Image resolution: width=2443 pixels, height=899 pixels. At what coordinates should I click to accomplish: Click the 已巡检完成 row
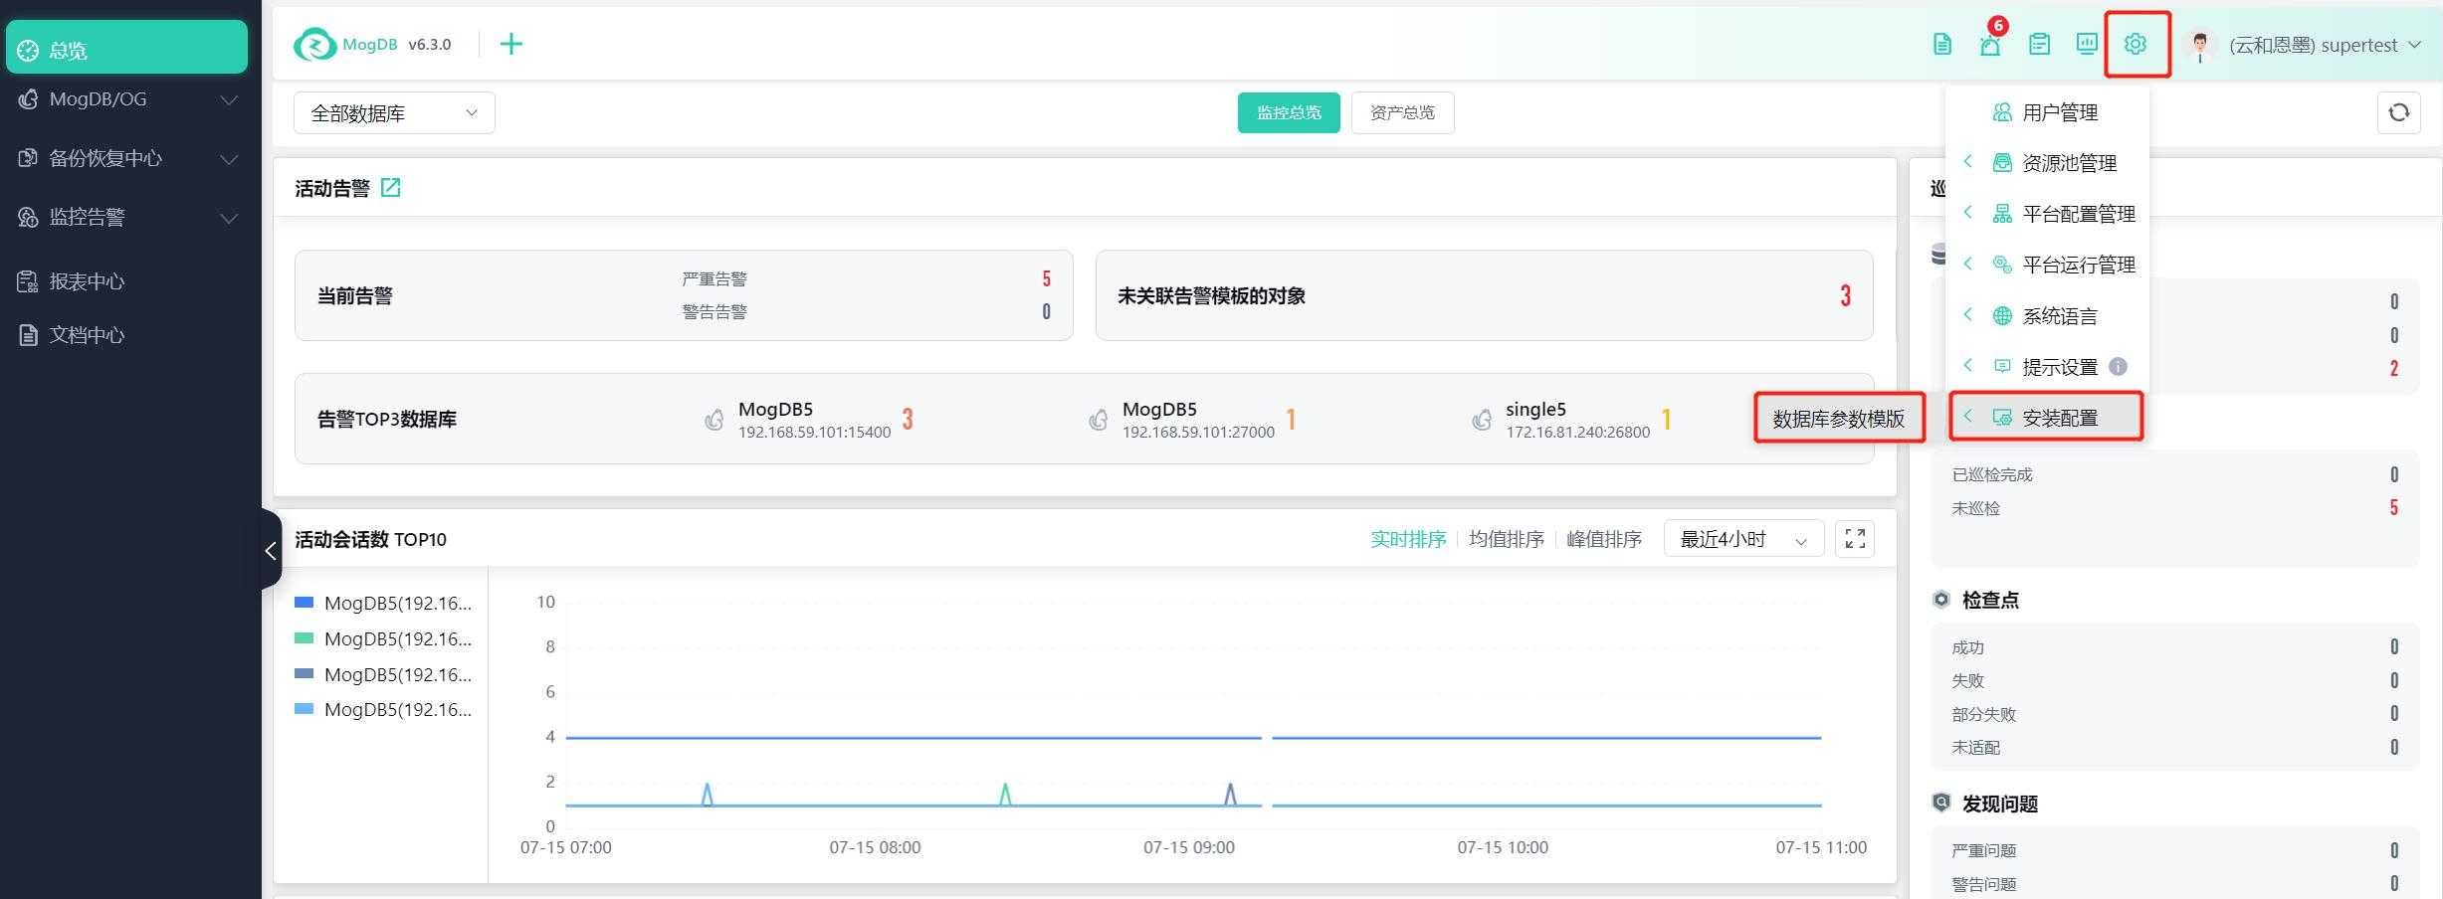[x=2175, y=474]
